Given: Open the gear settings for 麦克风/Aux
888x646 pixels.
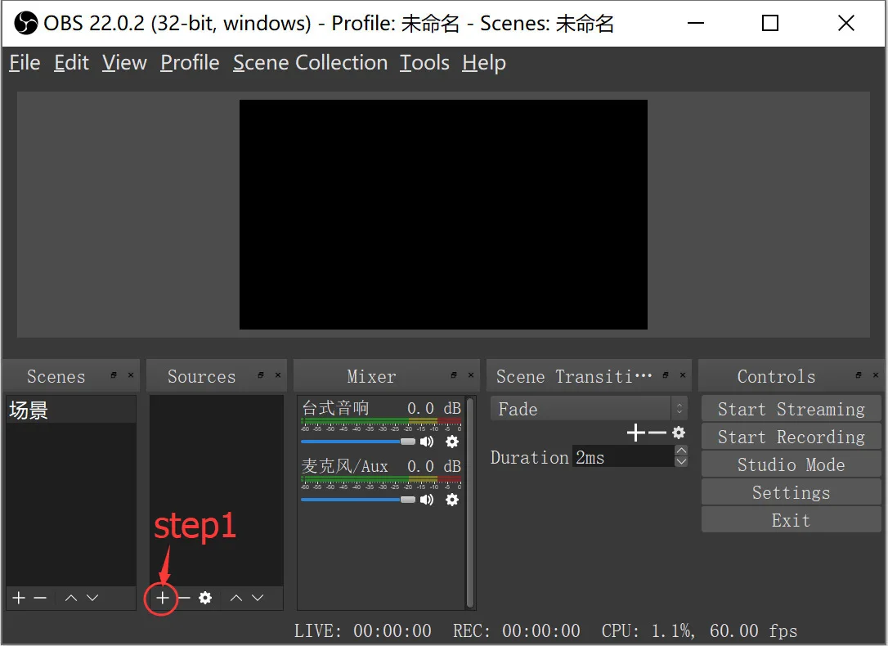Looking at the screenshot, I should tap(452, 500).
